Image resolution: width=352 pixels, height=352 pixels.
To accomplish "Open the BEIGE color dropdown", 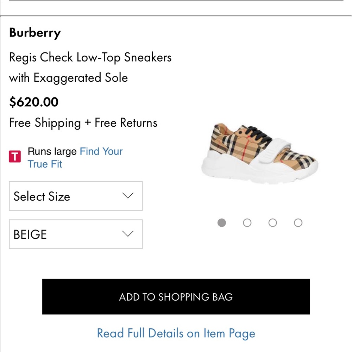I will click(x=76, y=234).
